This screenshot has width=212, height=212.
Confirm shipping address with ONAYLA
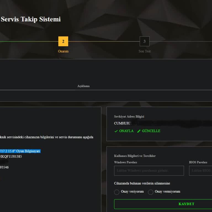[x=124, y=131]
